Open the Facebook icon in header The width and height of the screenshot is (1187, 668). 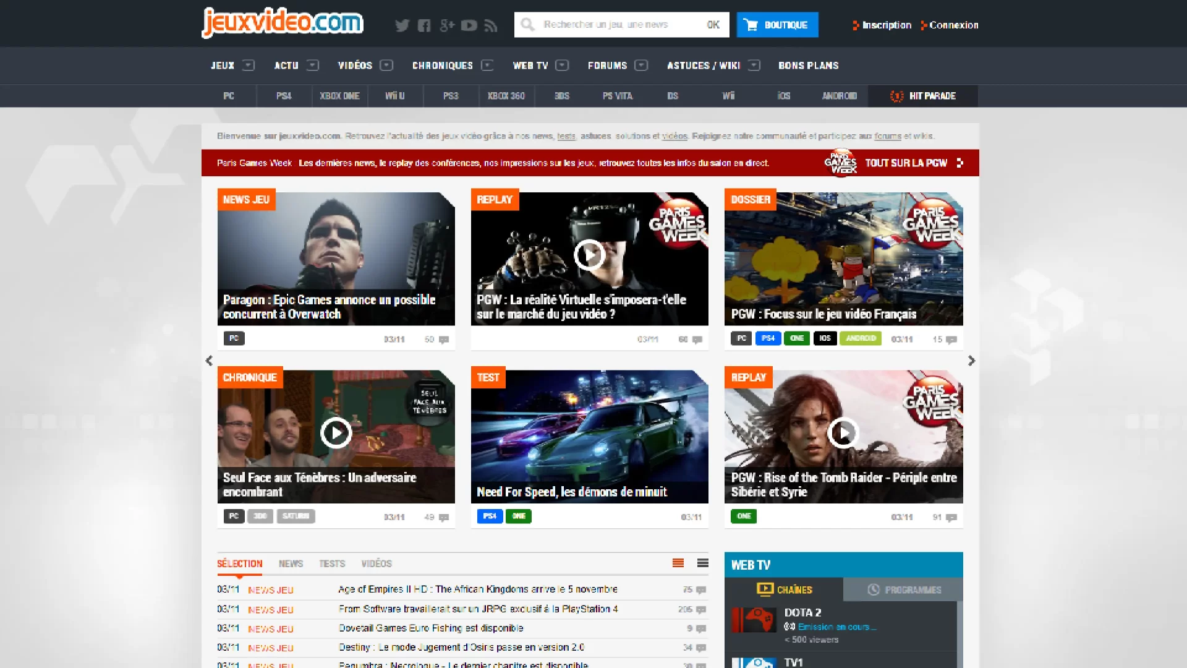[x=424, y=25]
